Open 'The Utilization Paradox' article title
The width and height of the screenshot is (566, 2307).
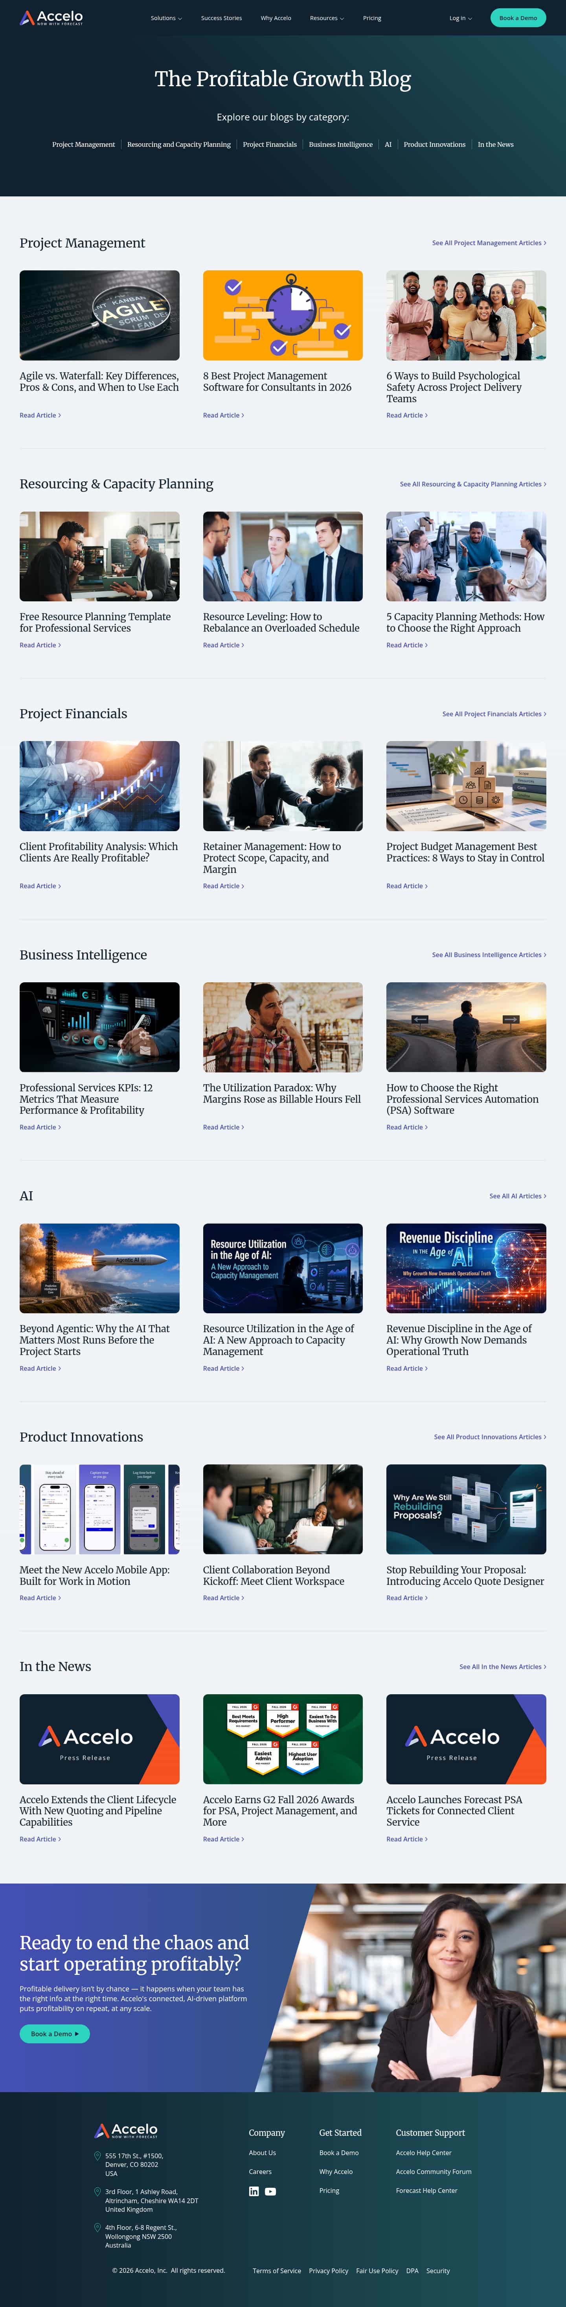[282, 1094]
